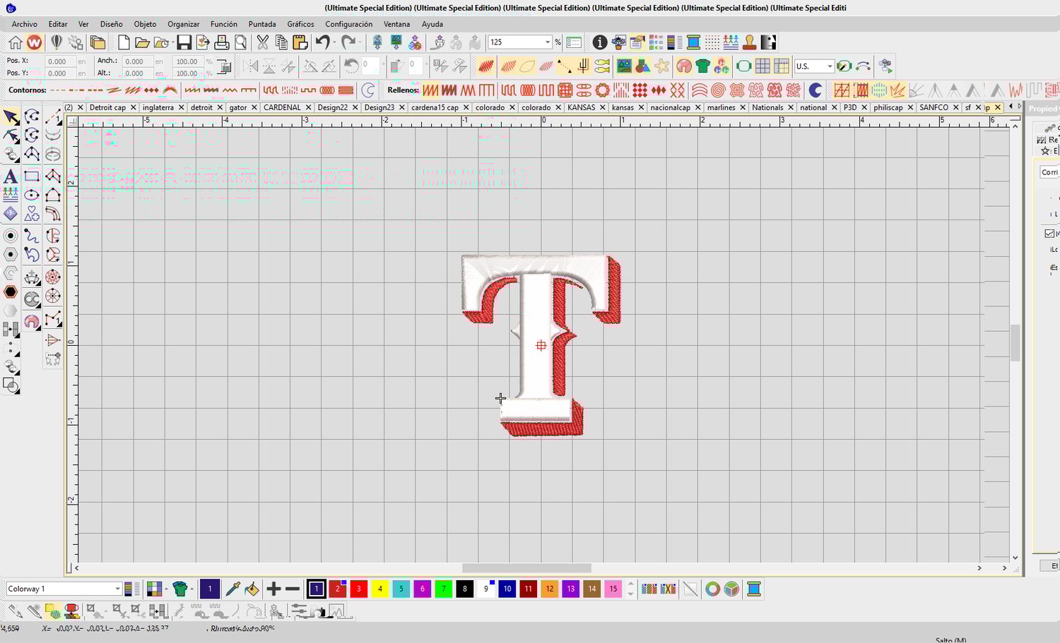The width and height of the screenshot is (1060, 643).
Task: Select orange color swatch 12
Action: point(550,589)
